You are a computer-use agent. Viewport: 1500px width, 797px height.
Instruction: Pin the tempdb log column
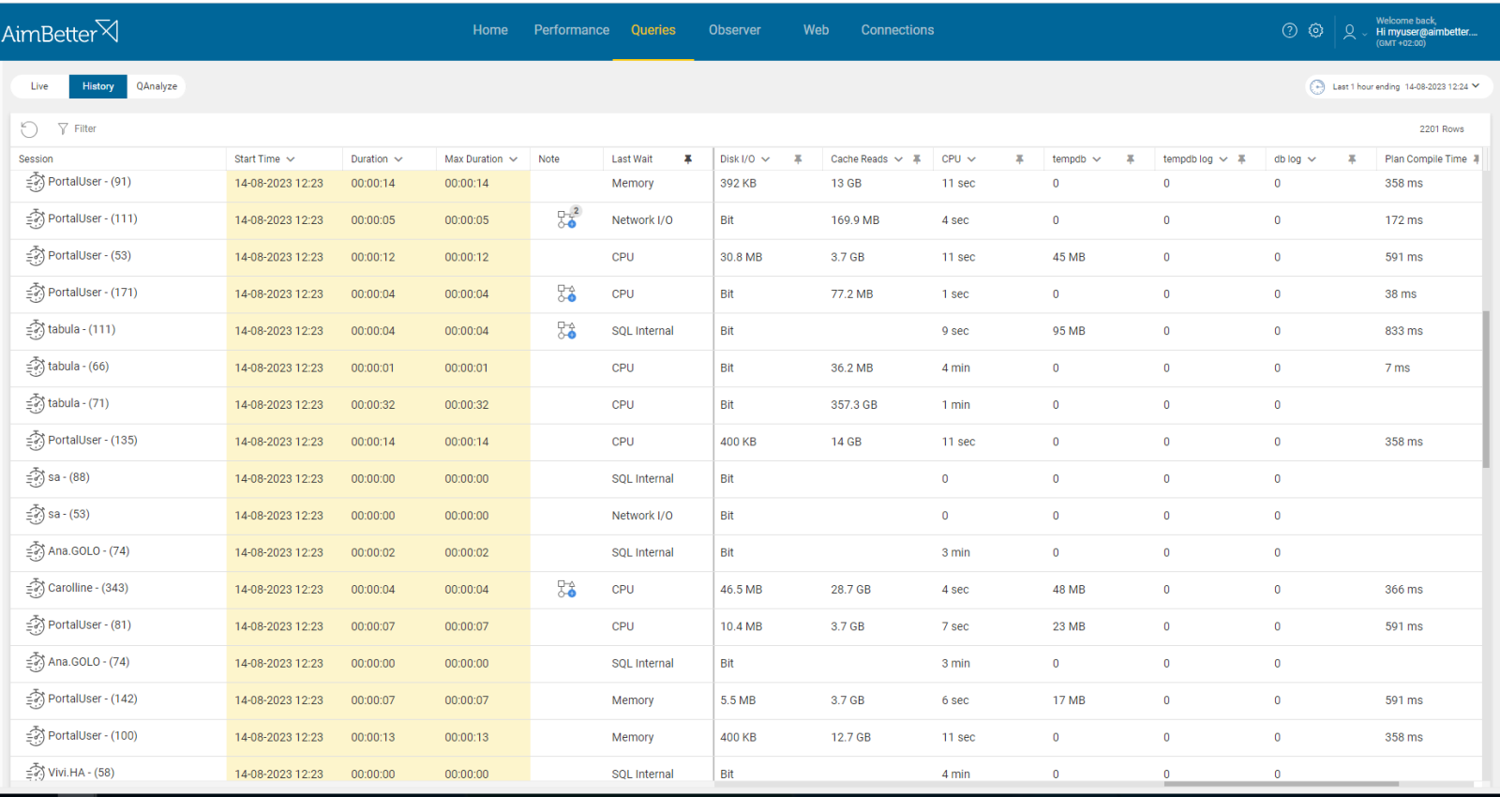click(1241, 159)
